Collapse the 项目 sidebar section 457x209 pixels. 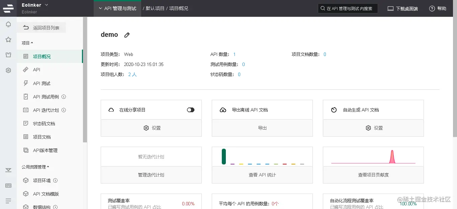tap(27, 43)
